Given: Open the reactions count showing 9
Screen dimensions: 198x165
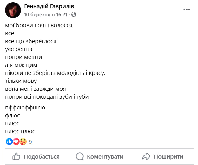Looking at the screenshot, I should tap(30, 142).
